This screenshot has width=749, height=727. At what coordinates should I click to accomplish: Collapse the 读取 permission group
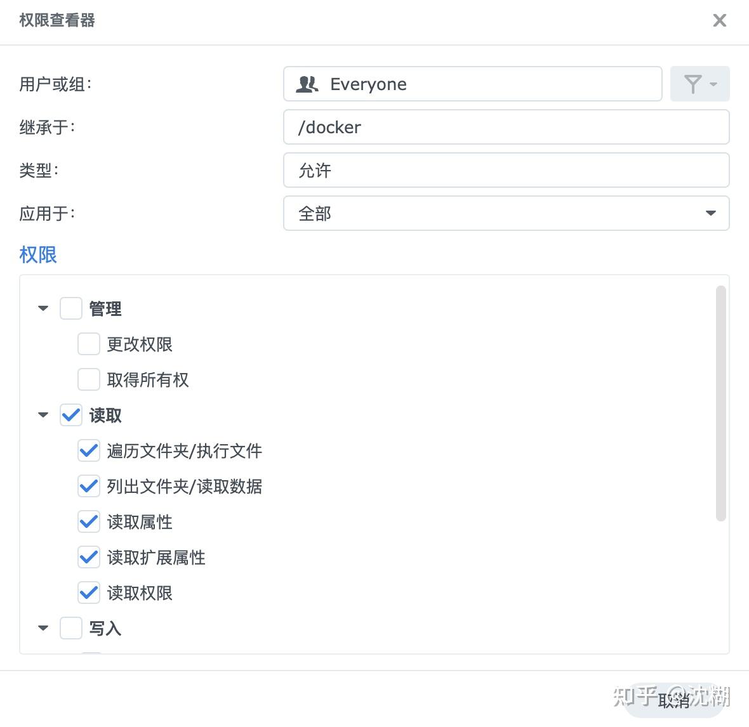pos(43,415)
